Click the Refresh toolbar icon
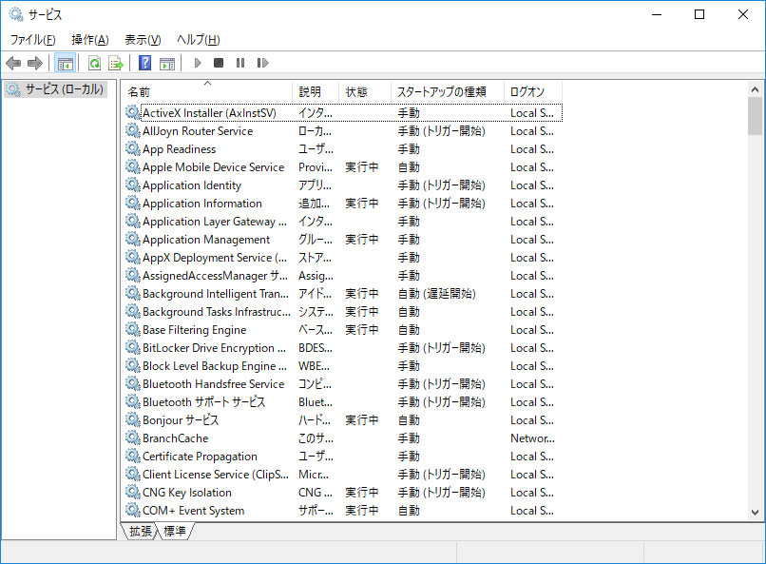 (94, 63)
